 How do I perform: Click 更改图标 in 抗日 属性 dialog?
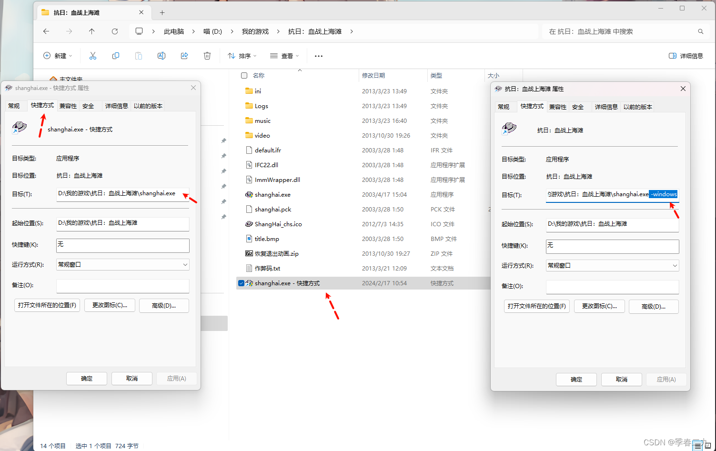point(599,306)
